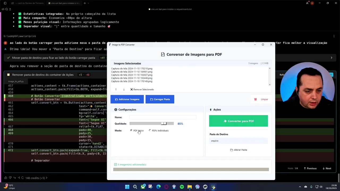Click the Adicionar Imagens button
340x191 pixels.
coord(127,99)
